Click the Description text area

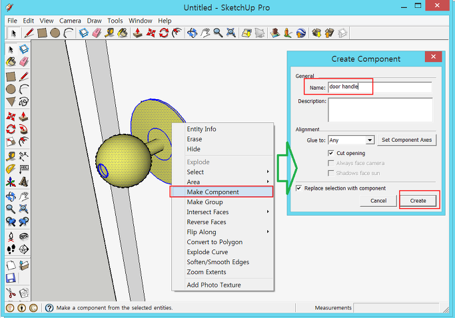click(x=380, y=110)
